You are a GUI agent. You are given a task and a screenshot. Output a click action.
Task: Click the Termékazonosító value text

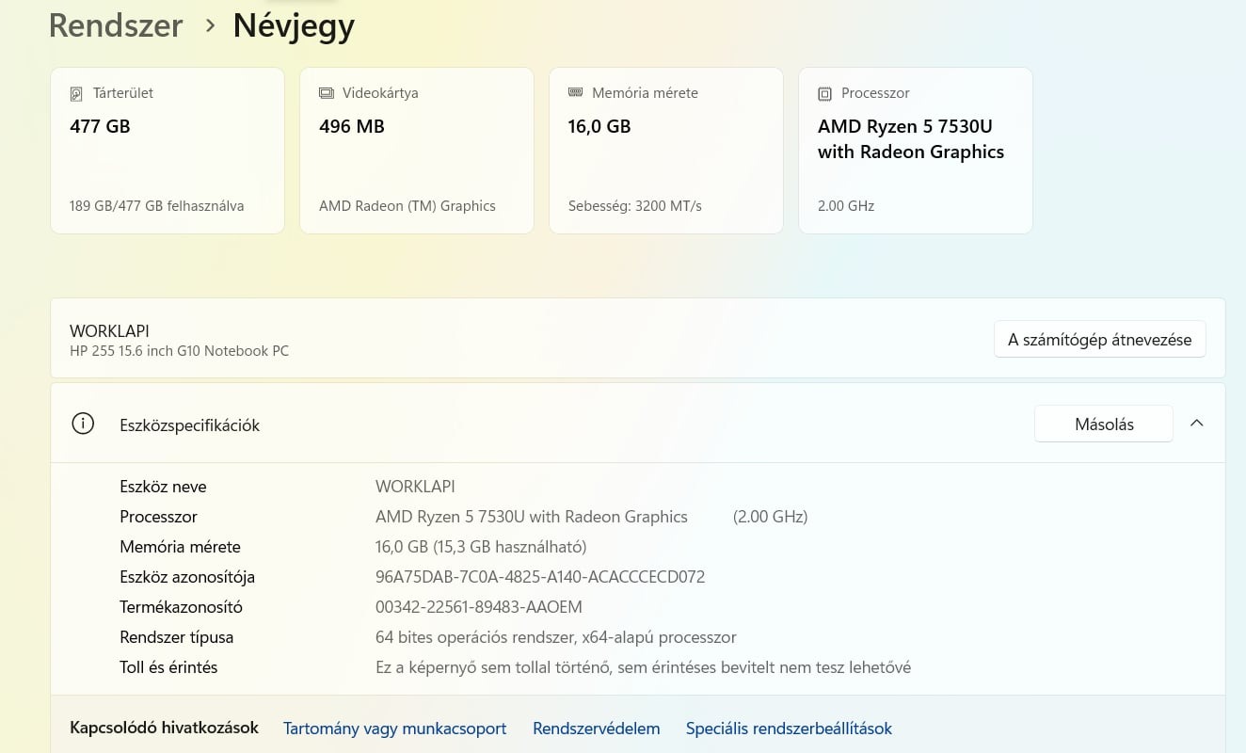[x=478, y=607]
